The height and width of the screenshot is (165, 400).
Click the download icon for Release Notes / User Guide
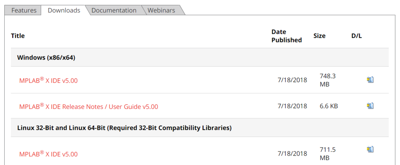(370, 105)
